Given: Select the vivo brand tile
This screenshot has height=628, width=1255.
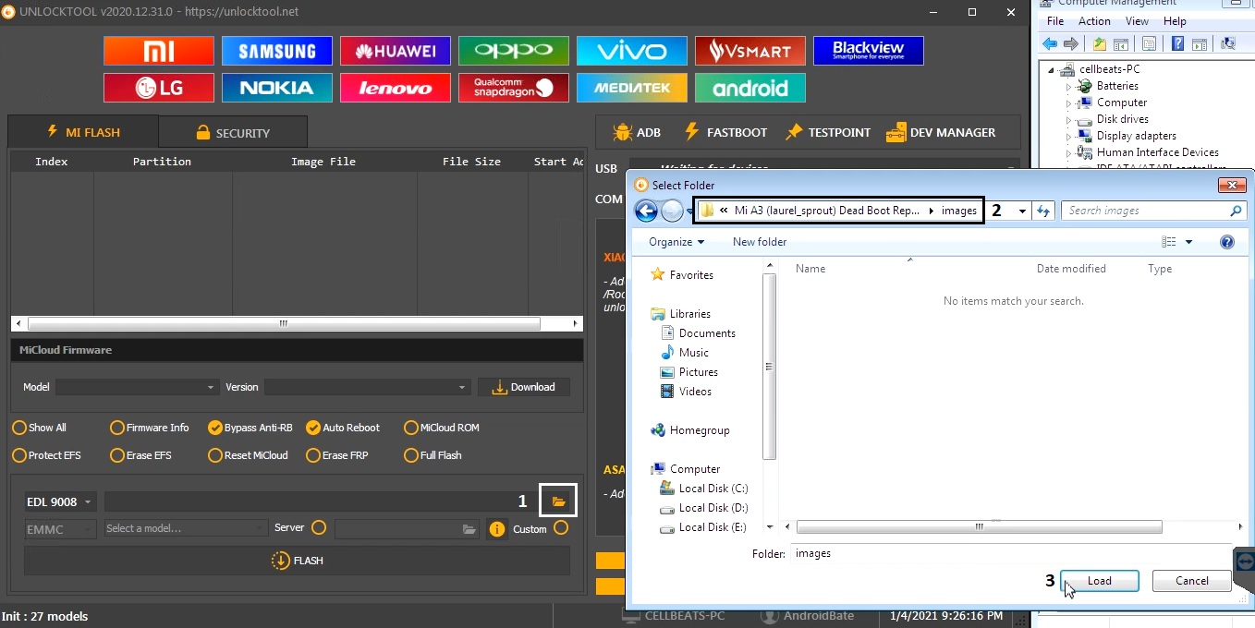Looking at the screenshot, I should point(632,51).
